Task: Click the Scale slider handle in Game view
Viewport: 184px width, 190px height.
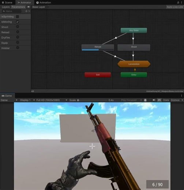Action: [x=78, y=100]
